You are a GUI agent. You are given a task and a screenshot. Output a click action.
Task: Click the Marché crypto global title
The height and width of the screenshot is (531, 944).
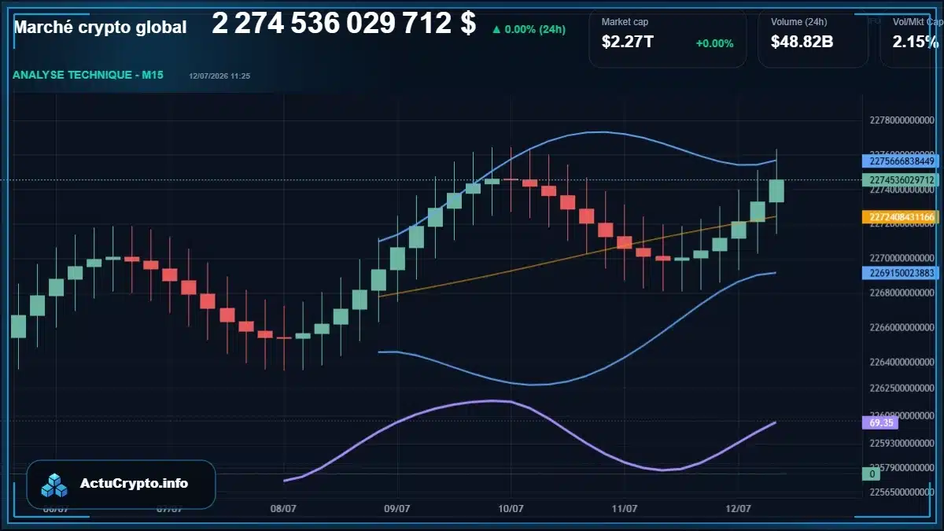pyautogui.click(x=100, y=28)
